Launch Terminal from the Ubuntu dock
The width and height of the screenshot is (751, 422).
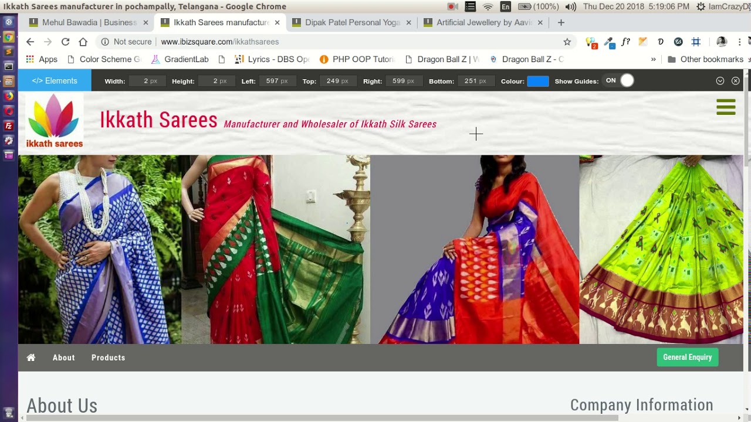coord(9,66)
